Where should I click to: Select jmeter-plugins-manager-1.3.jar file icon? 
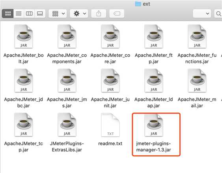coord(154,125)
